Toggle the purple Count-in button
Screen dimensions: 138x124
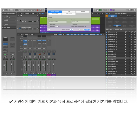click(111, 10)
